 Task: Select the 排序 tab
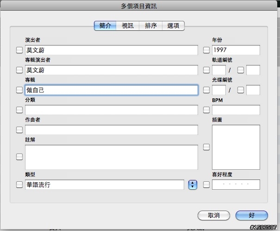[x=150, y=26]
